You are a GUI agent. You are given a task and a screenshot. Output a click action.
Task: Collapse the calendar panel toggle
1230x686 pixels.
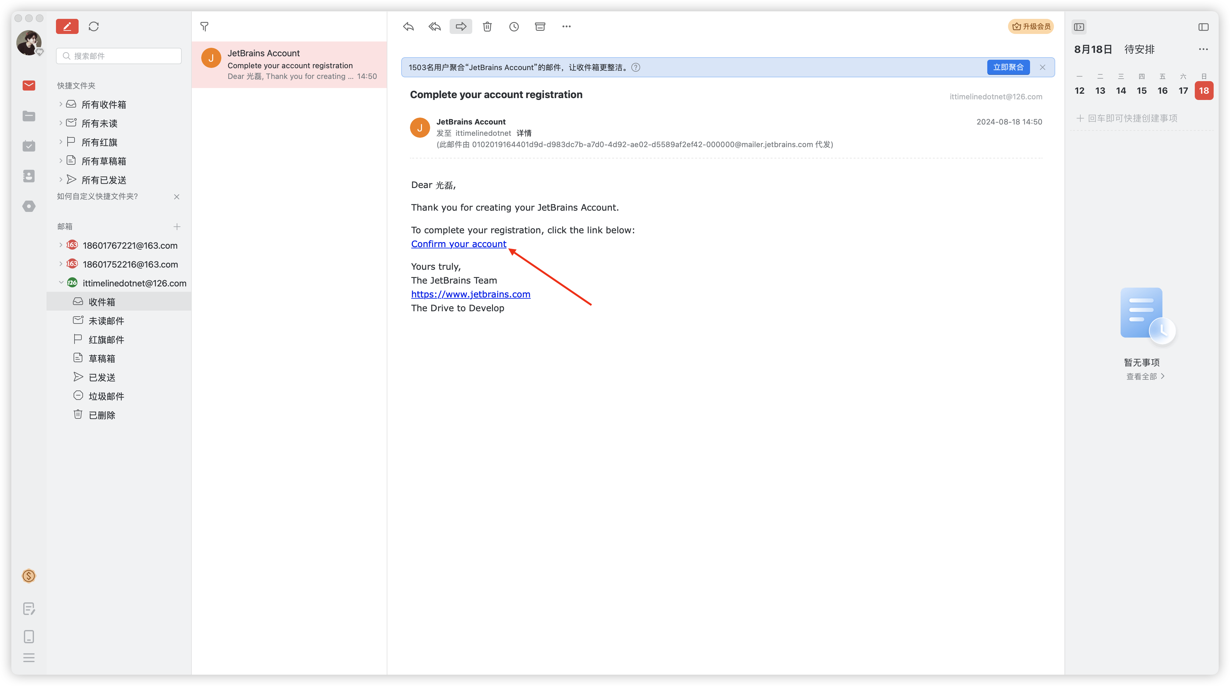click(x=1079, y=27)
